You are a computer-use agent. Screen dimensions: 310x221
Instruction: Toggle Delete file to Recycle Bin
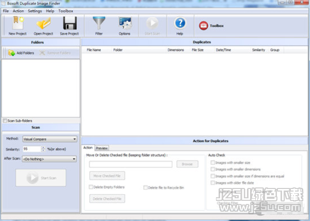145,187
